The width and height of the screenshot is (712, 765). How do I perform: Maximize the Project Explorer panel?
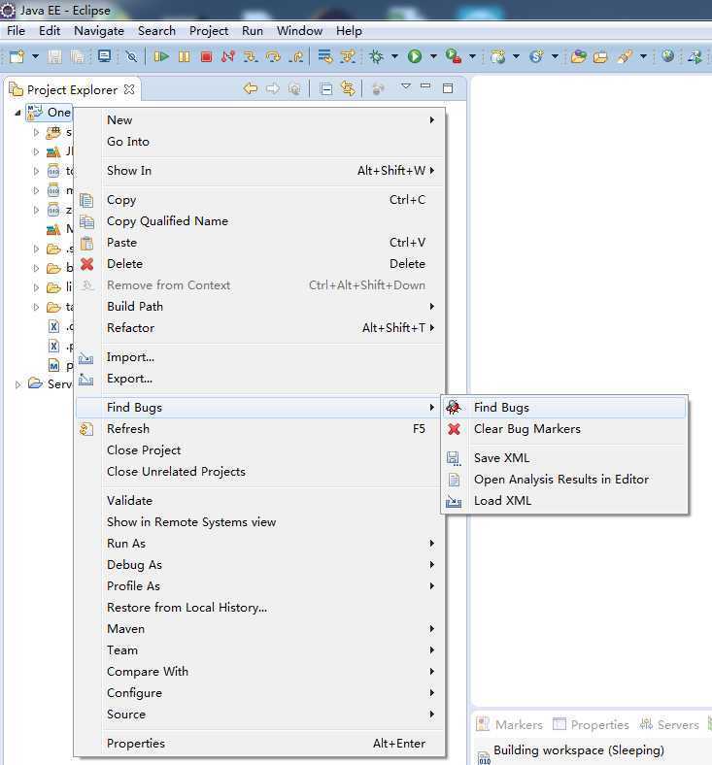point(448,87)
